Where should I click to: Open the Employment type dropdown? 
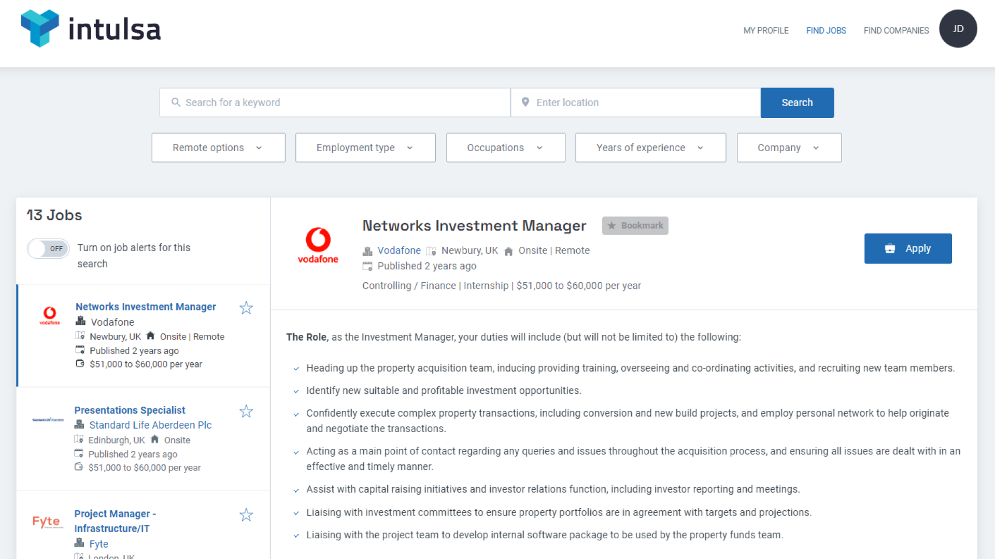[365, 148]
